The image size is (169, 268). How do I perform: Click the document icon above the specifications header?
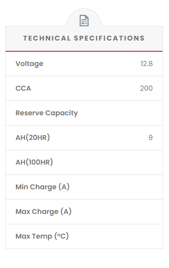point(84,21)
